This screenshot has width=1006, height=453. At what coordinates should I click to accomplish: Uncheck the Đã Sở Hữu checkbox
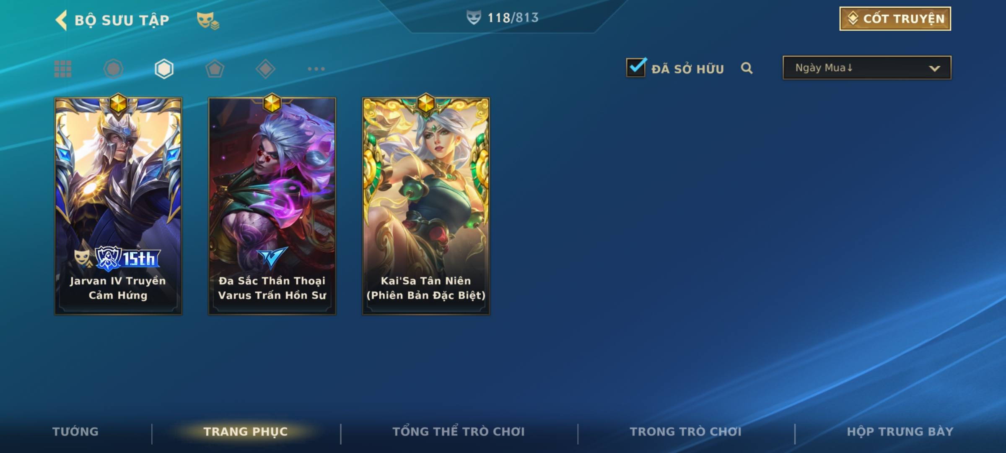(636, 68)
